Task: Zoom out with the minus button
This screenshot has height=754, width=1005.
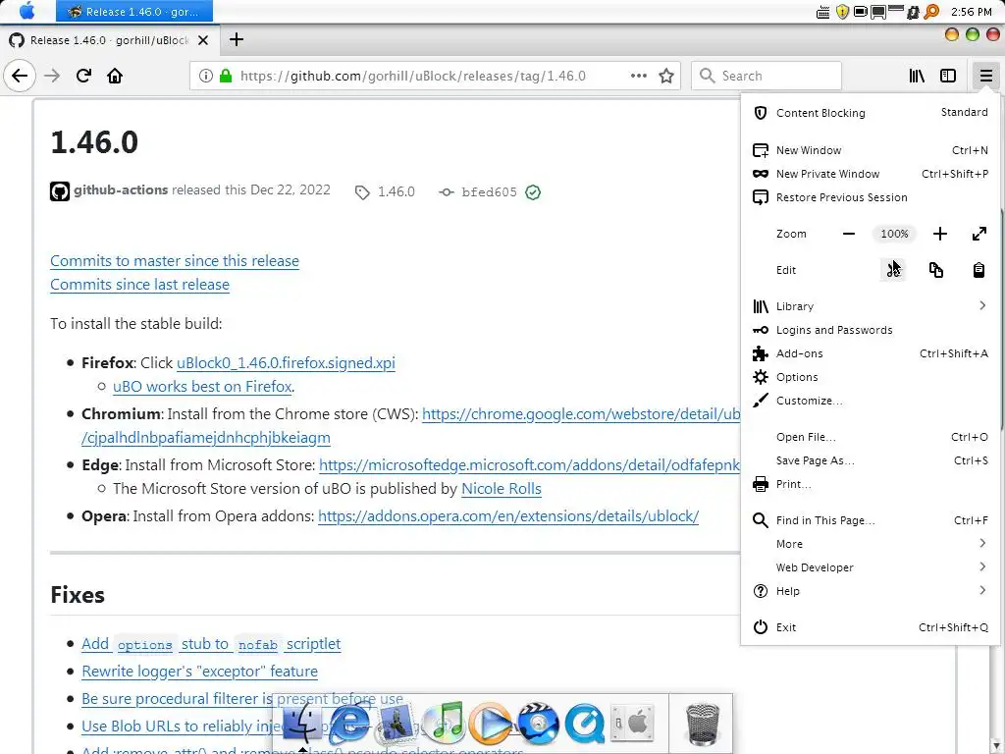Action: 849,234
